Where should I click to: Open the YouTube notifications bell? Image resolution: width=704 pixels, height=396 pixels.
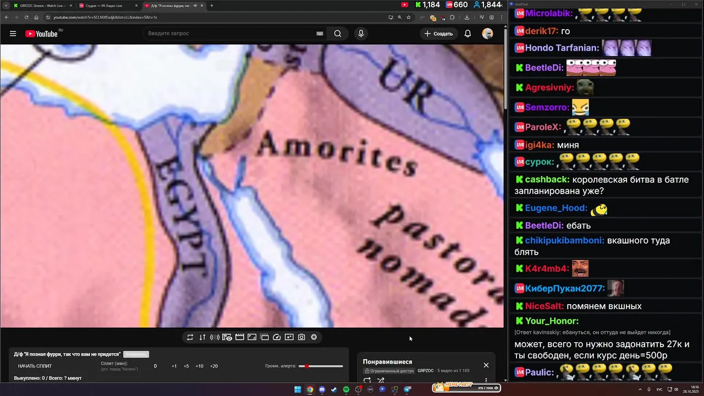[x=468, y=34]
